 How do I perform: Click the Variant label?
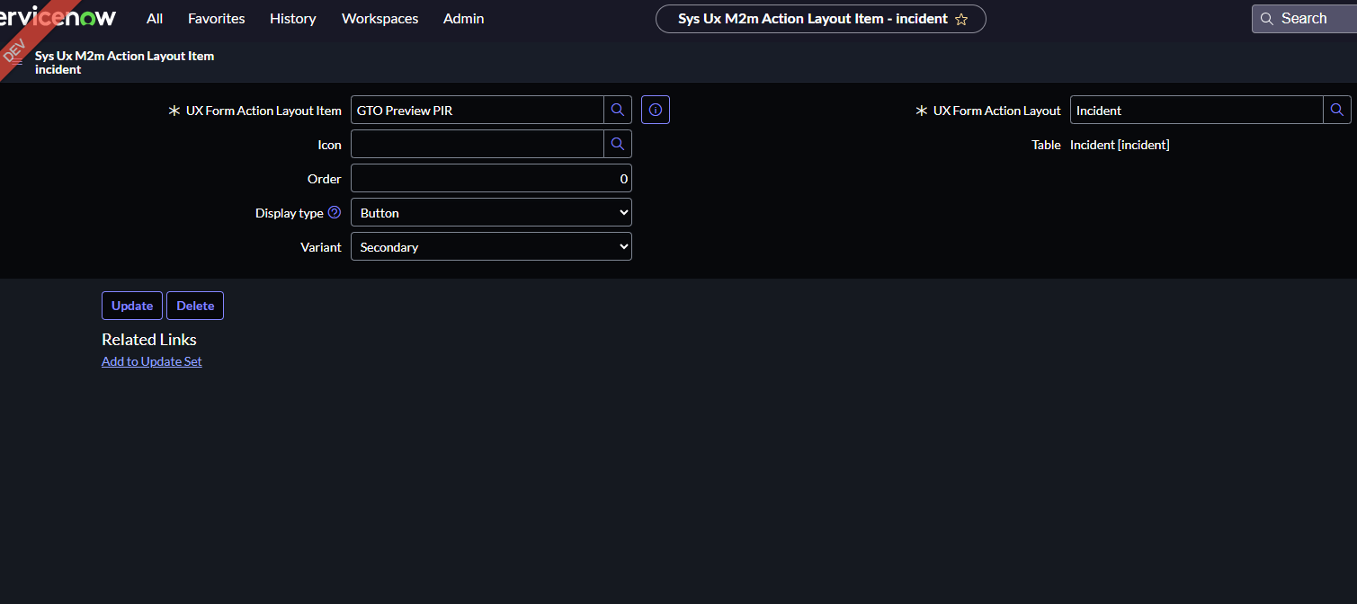(321, 247)
